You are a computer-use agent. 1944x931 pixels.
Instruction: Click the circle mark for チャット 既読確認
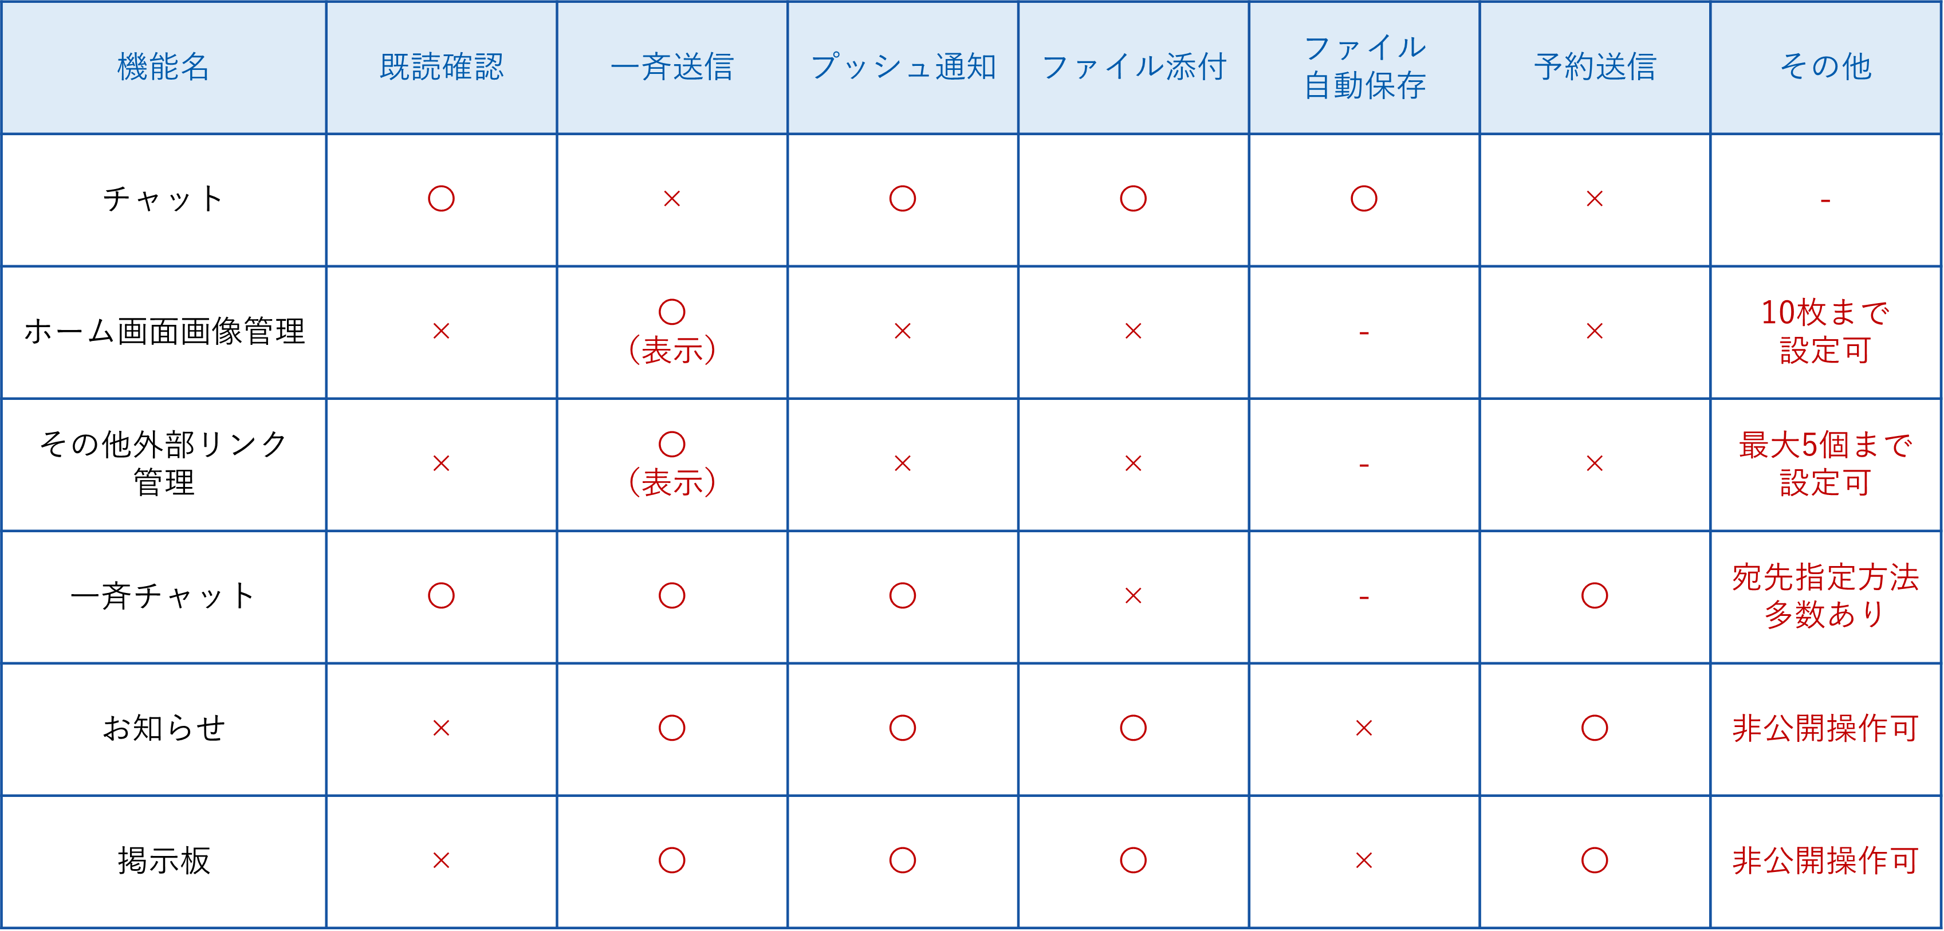click(440, 199)
